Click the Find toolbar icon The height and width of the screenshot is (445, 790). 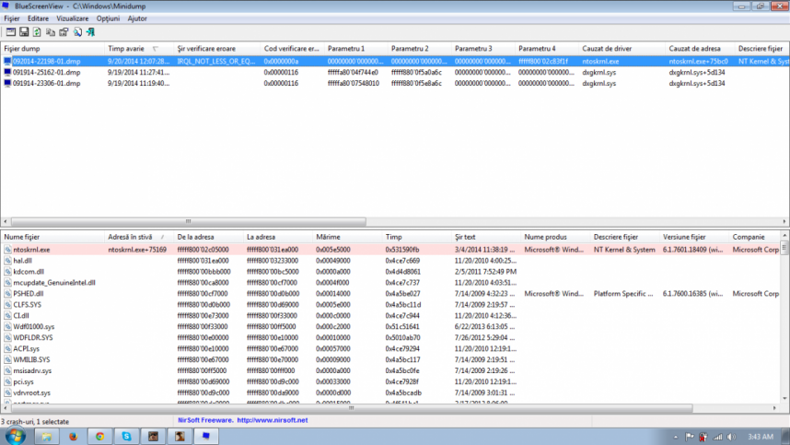[76, 32]
